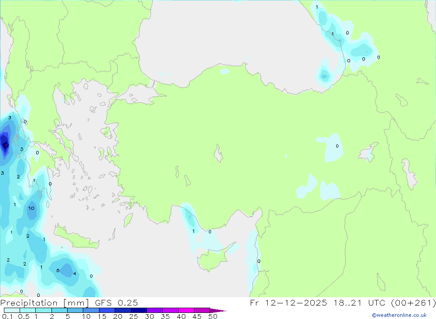Click the "10" precipitation value on the map
This screenshot has width=436, height=319.
point(31,208)
